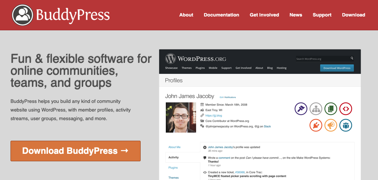Viewport: 378px width, 180px height.
Task: Click the blue community people badge icon
Action: click(346, 125)
